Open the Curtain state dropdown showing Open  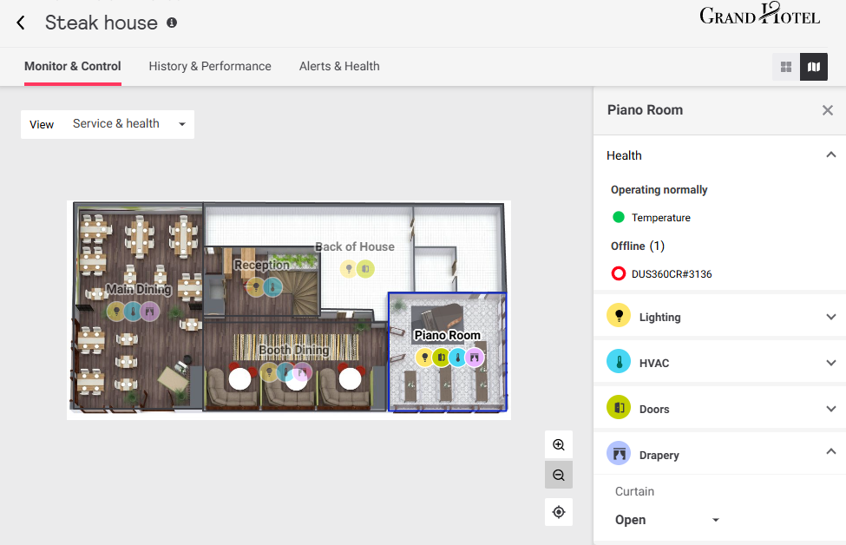[666, 520]
